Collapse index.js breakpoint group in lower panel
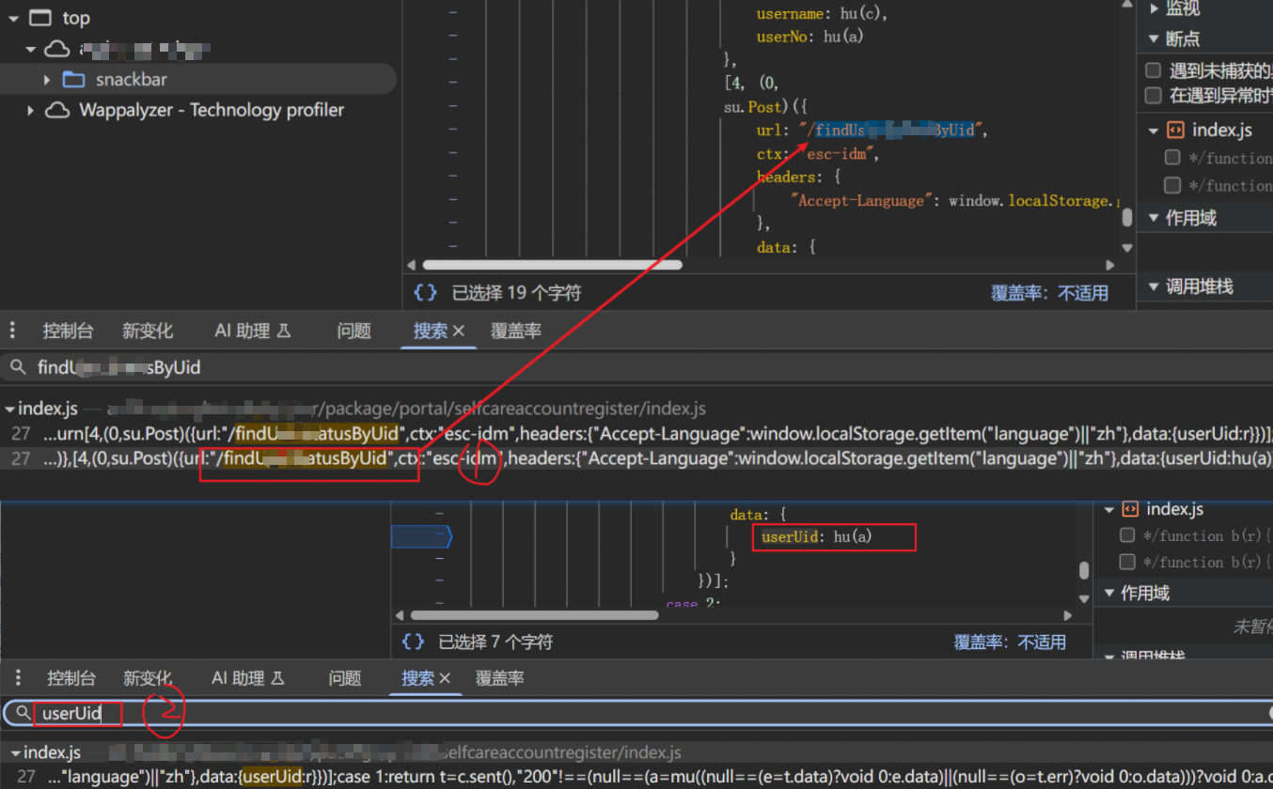 coord(1109,510)
